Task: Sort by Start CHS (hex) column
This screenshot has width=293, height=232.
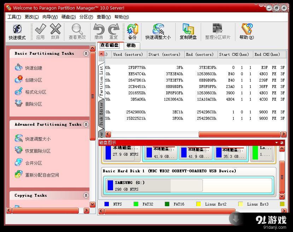Action: coord(235,54)
